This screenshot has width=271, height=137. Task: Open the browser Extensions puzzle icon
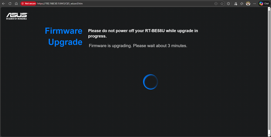tap(228, 4)
